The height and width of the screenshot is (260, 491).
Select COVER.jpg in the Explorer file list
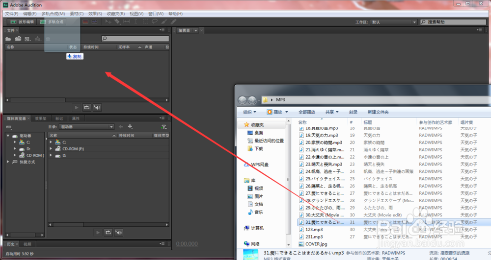[316, 244]
